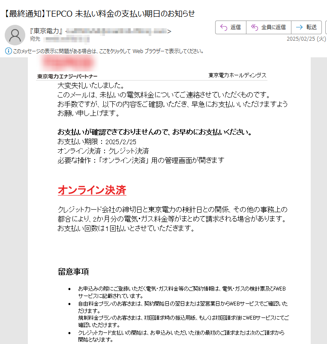327x344 pixels.
Task: Click the 宛先 recipient label
Action: point(35,39)
